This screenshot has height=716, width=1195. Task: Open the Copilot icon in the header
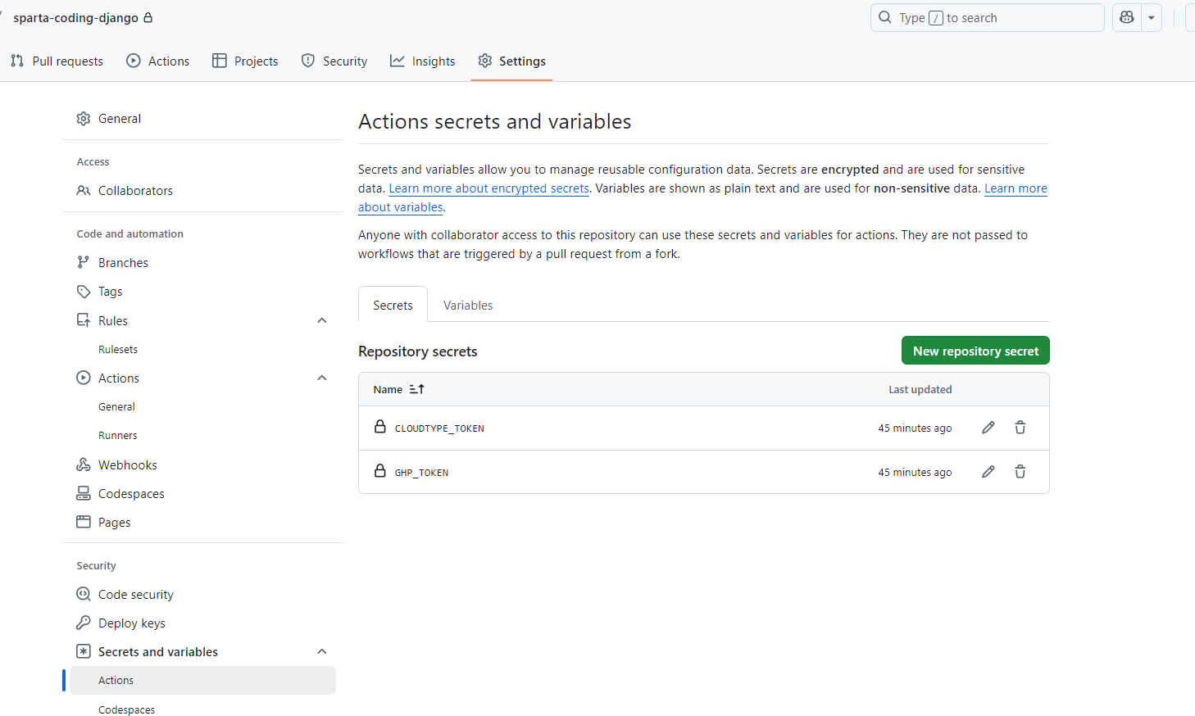(1127, 17)
